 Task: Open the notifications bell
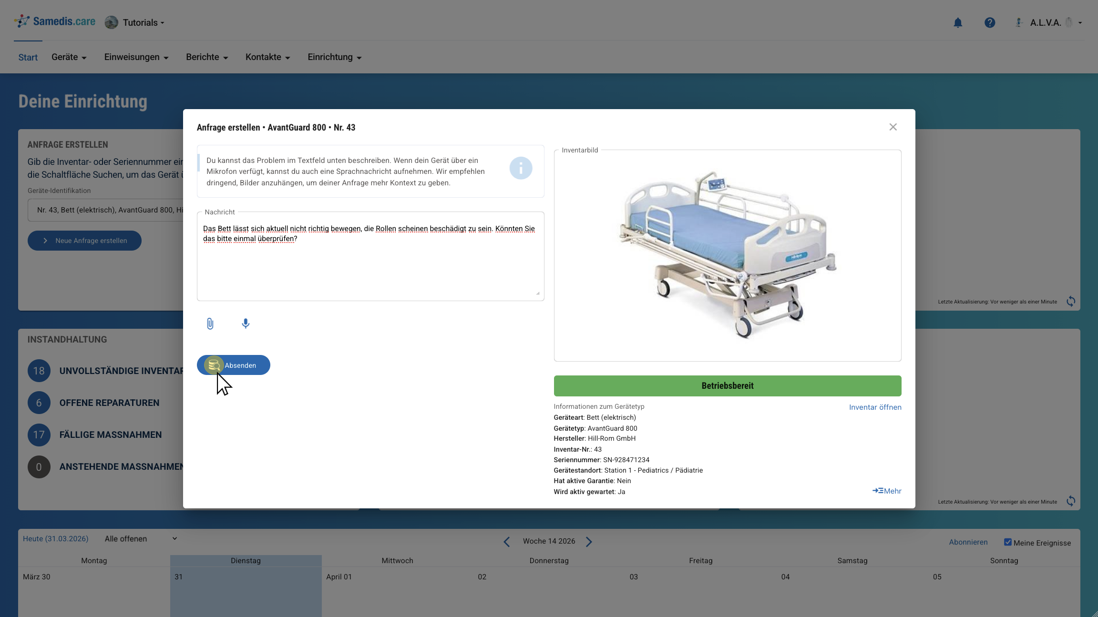[958, 22]
